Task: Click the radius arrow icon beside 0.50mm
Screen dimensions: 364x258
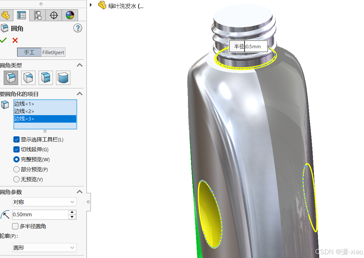Action: (5, 215)
